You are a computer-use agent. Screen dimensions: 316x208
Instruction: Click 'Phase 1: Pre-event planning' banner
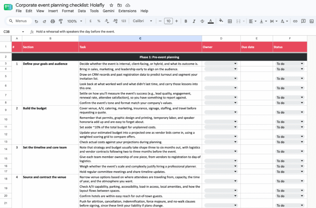coord(159,57)
